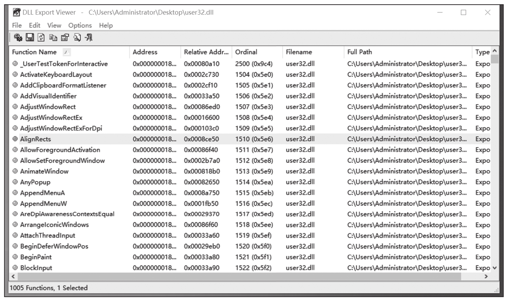The image size is (508, 301).
Task: Click relative address 0x0001fb50
Action: 201,203
